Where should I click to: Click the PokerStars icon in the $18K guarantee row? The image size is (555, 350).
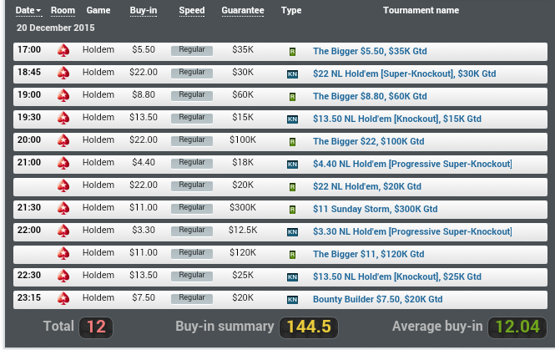pos(63,164)
